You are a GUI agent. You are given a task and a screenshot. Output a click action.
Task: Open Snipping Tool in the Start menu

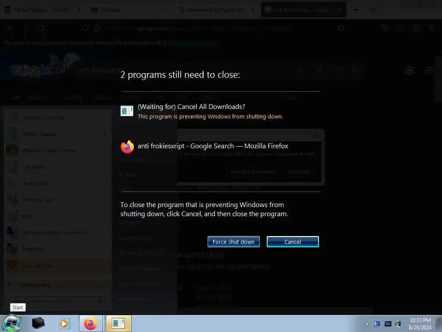(58, 200)
